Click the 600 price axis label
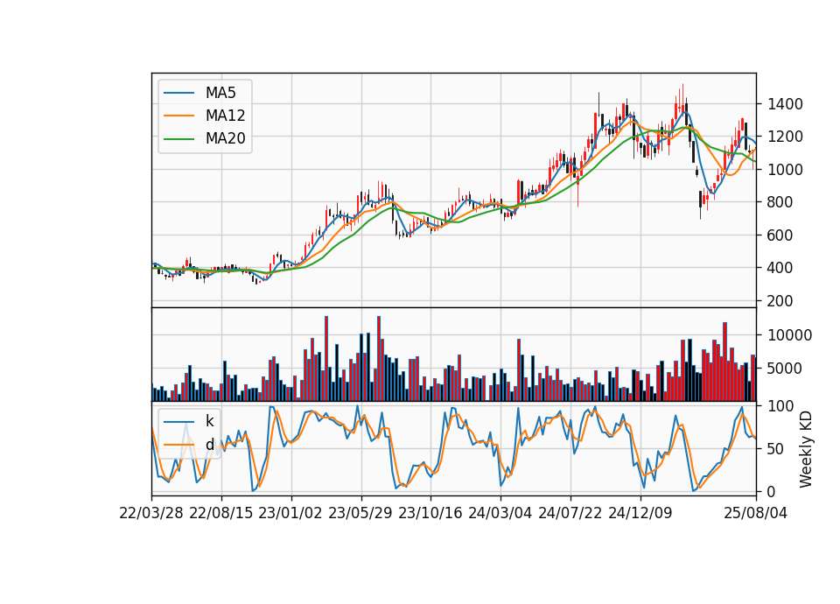 tap(780, 235)
